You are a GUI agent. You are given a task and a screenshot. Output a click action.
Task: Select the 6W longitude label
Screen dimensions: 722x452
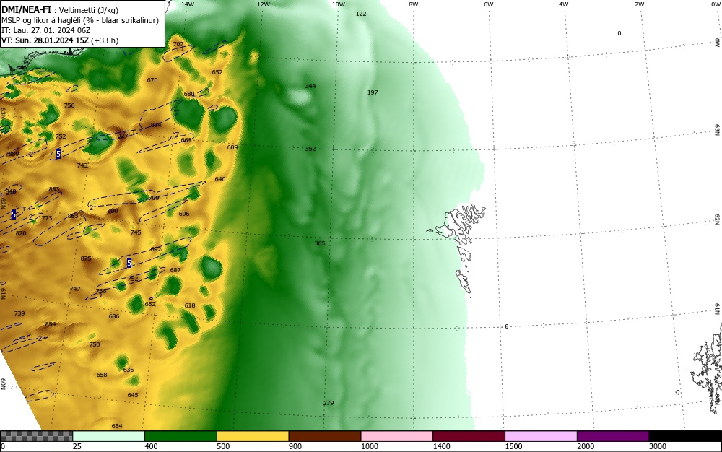point(489,4)
